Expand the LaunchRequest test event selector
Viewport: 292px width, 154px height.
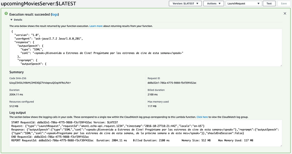[x=243, y=3]
